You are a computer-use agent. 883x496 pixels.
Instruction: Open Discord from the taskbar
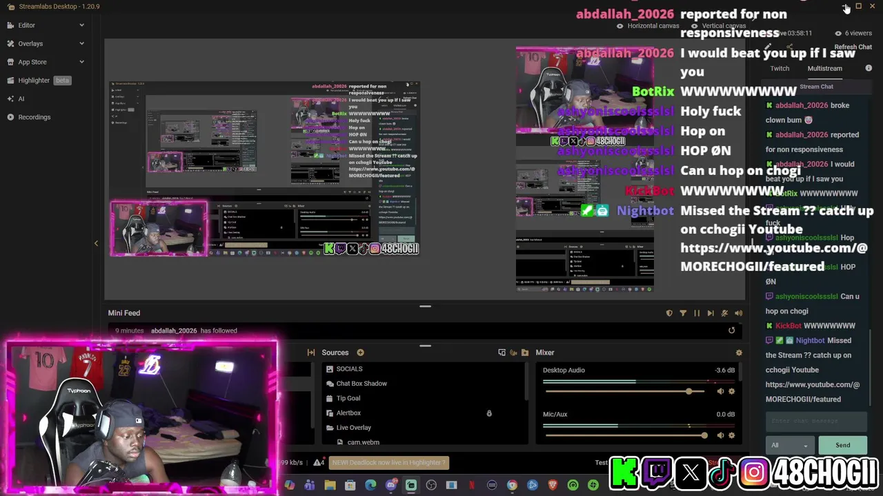click(390, 485)
